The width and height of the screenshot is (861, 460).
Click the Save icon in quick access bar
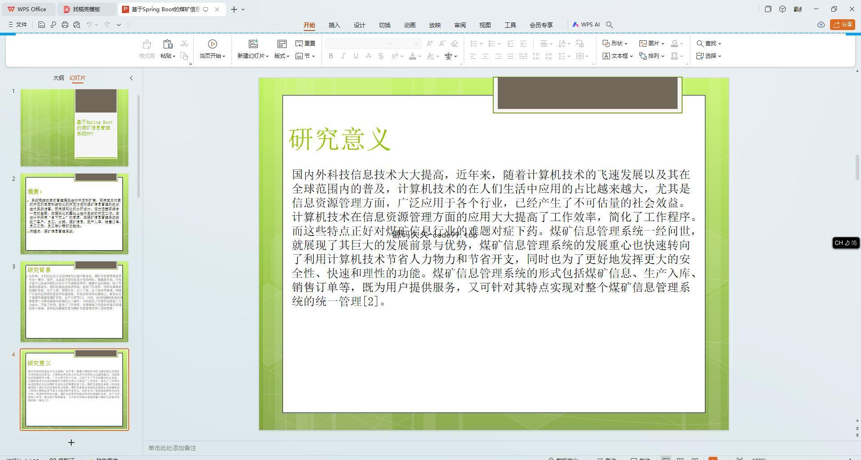[41, 25]
